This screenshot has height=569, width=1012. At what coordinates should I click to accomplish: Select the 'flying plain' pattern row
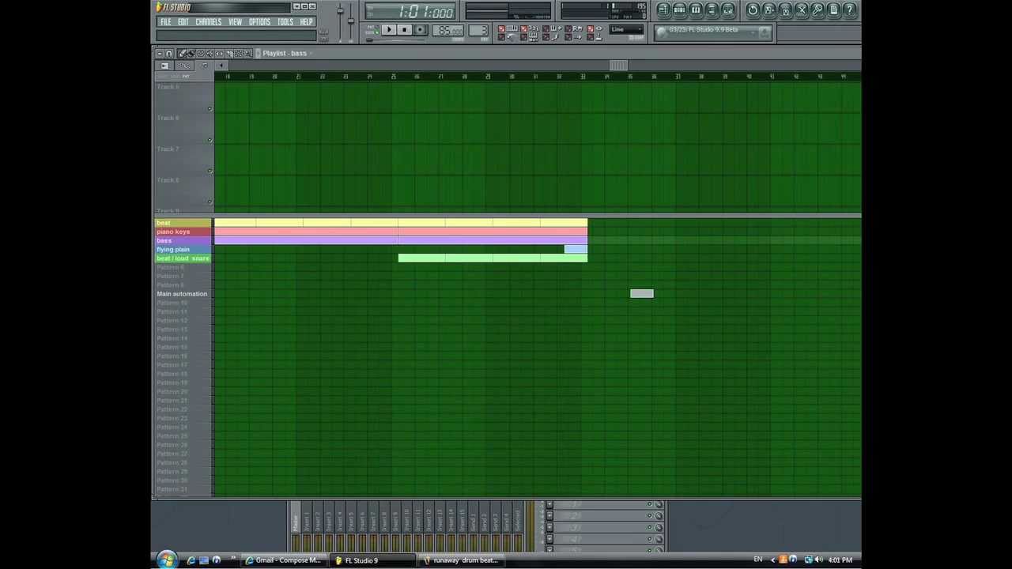tap(183, 249)
